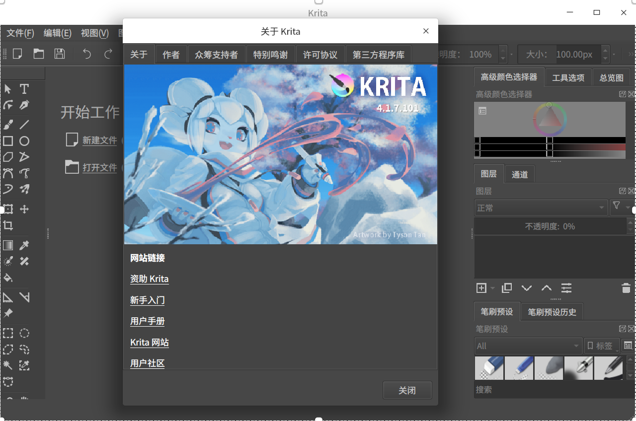Image resolution: width=636 pixels, height=421 pixels.
Task: Click the Save toolbar icon
Action: click(x=60, y=54)
